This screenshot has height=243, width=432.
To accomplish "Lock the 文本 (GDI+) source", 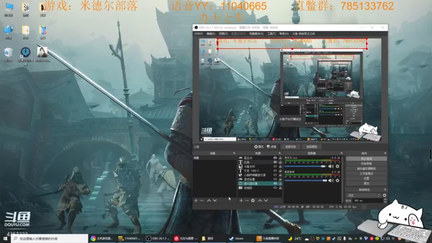I will [280, 171].
